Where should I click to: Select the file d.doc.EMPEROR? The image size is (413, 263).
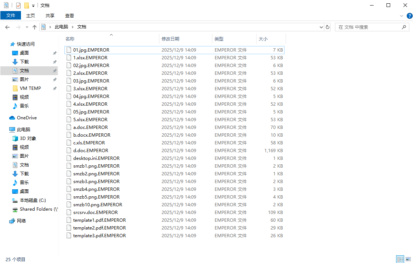91,151
